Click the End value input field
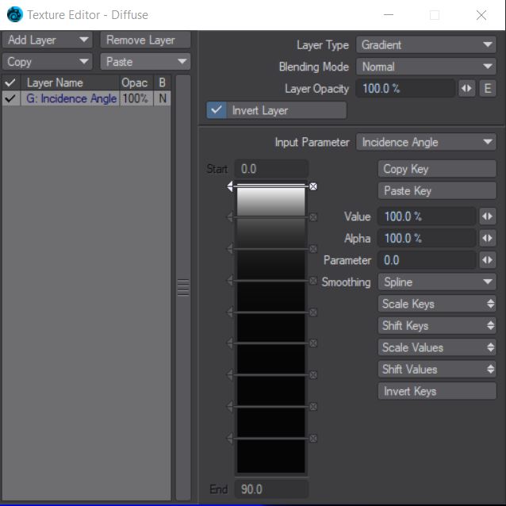Screen dimensions: 506x506 [x=271, y=489]
